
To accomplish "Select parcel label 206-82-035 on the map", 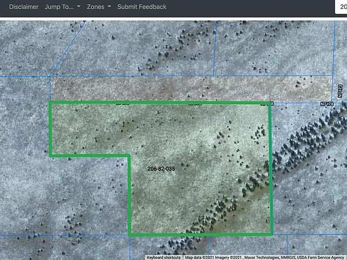I will tap(161, 169).
